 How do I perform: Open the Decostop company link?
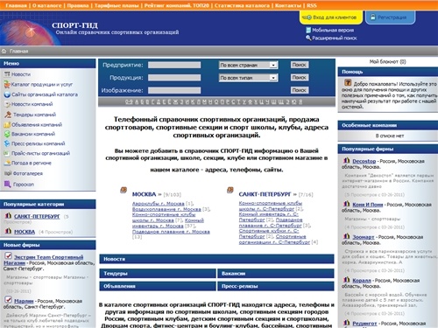pyautogui.click(x=364, y=161)
